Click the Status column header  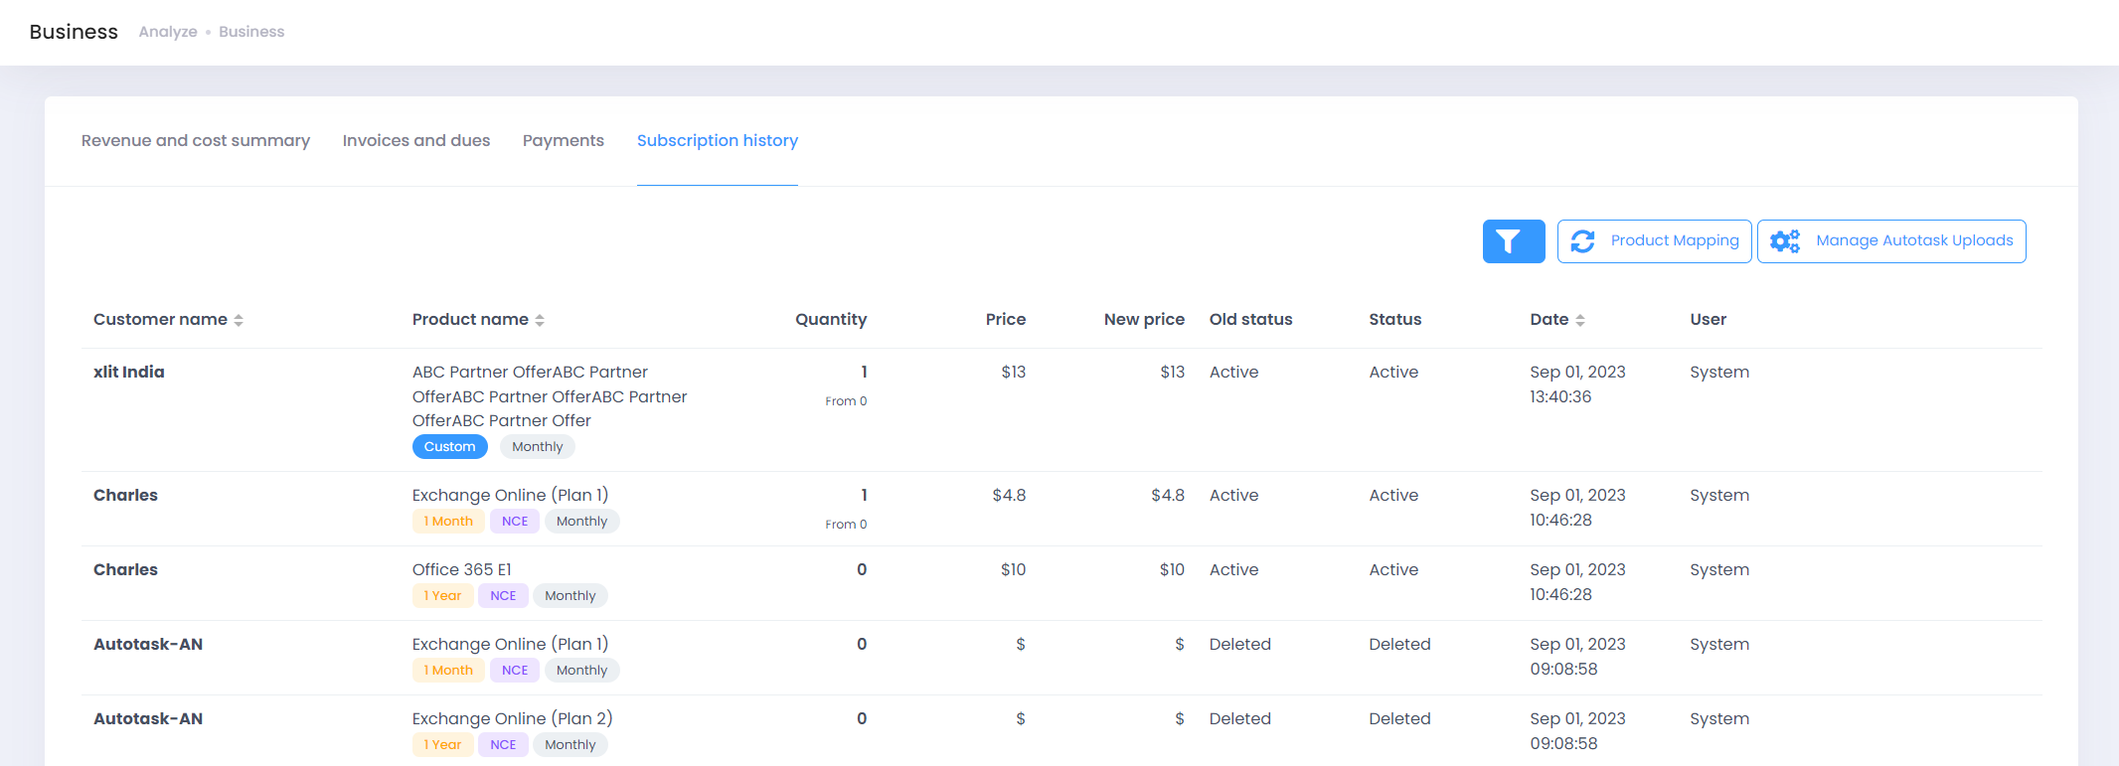click(x=1395, y=320)
